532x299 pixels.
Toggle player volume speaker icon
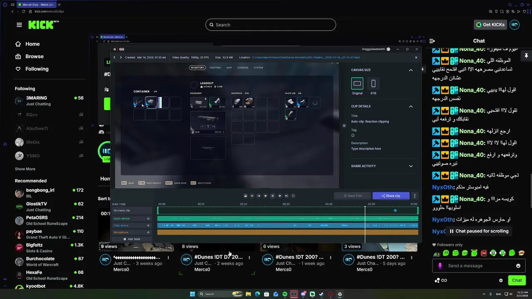(x=252, y=196)
